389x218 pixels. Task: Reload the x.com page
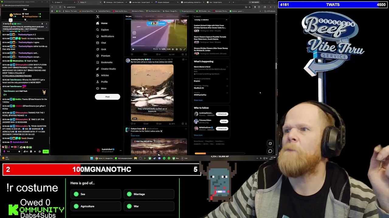(x=60, y=7)
